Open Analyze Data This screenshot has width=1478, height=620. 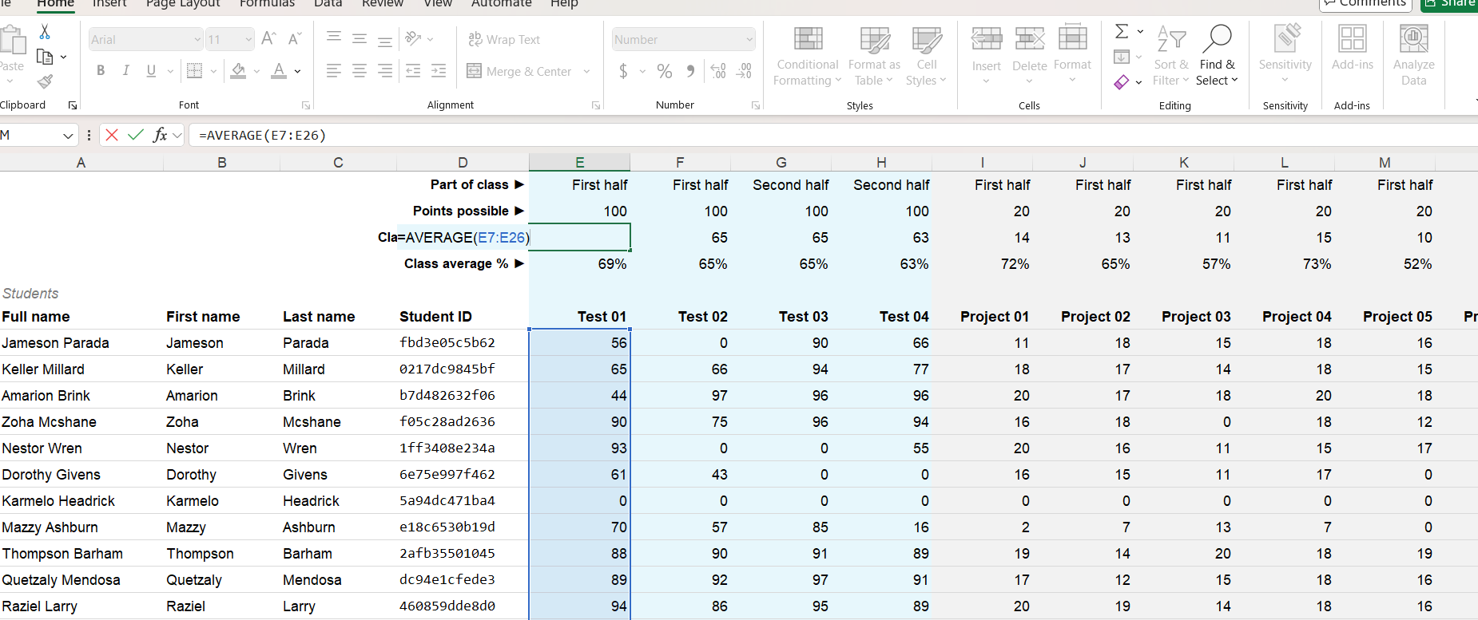click(x=1413, y=55)
